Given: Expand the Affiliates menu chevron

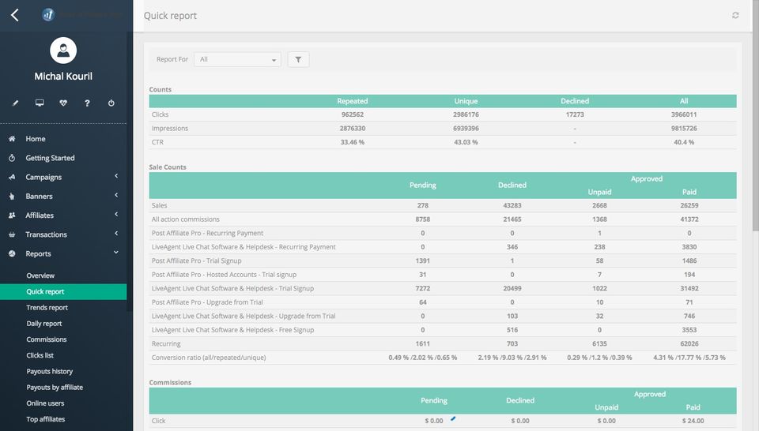Looking at the screenshot, I should point(116,215).
